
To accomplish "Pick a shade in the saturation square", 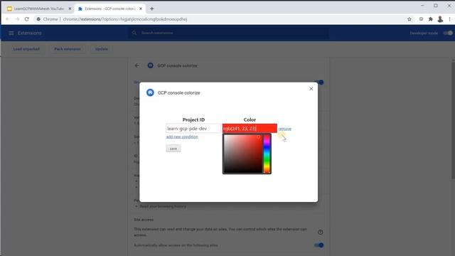I will (x=243, y=154).
